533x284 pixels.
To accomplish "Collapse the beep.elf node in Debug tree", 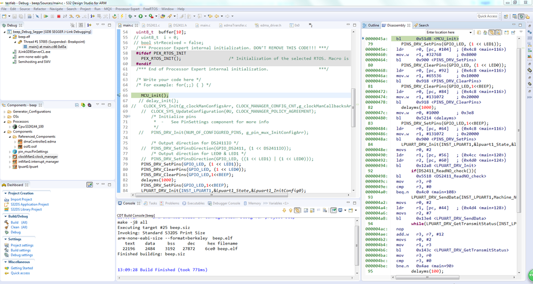I will pyautogui.click(x=10, y=37).
